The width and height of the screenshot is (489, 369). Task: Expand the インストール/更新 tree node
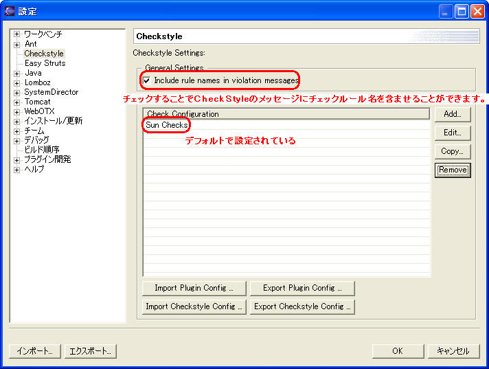tap(17, 121)
